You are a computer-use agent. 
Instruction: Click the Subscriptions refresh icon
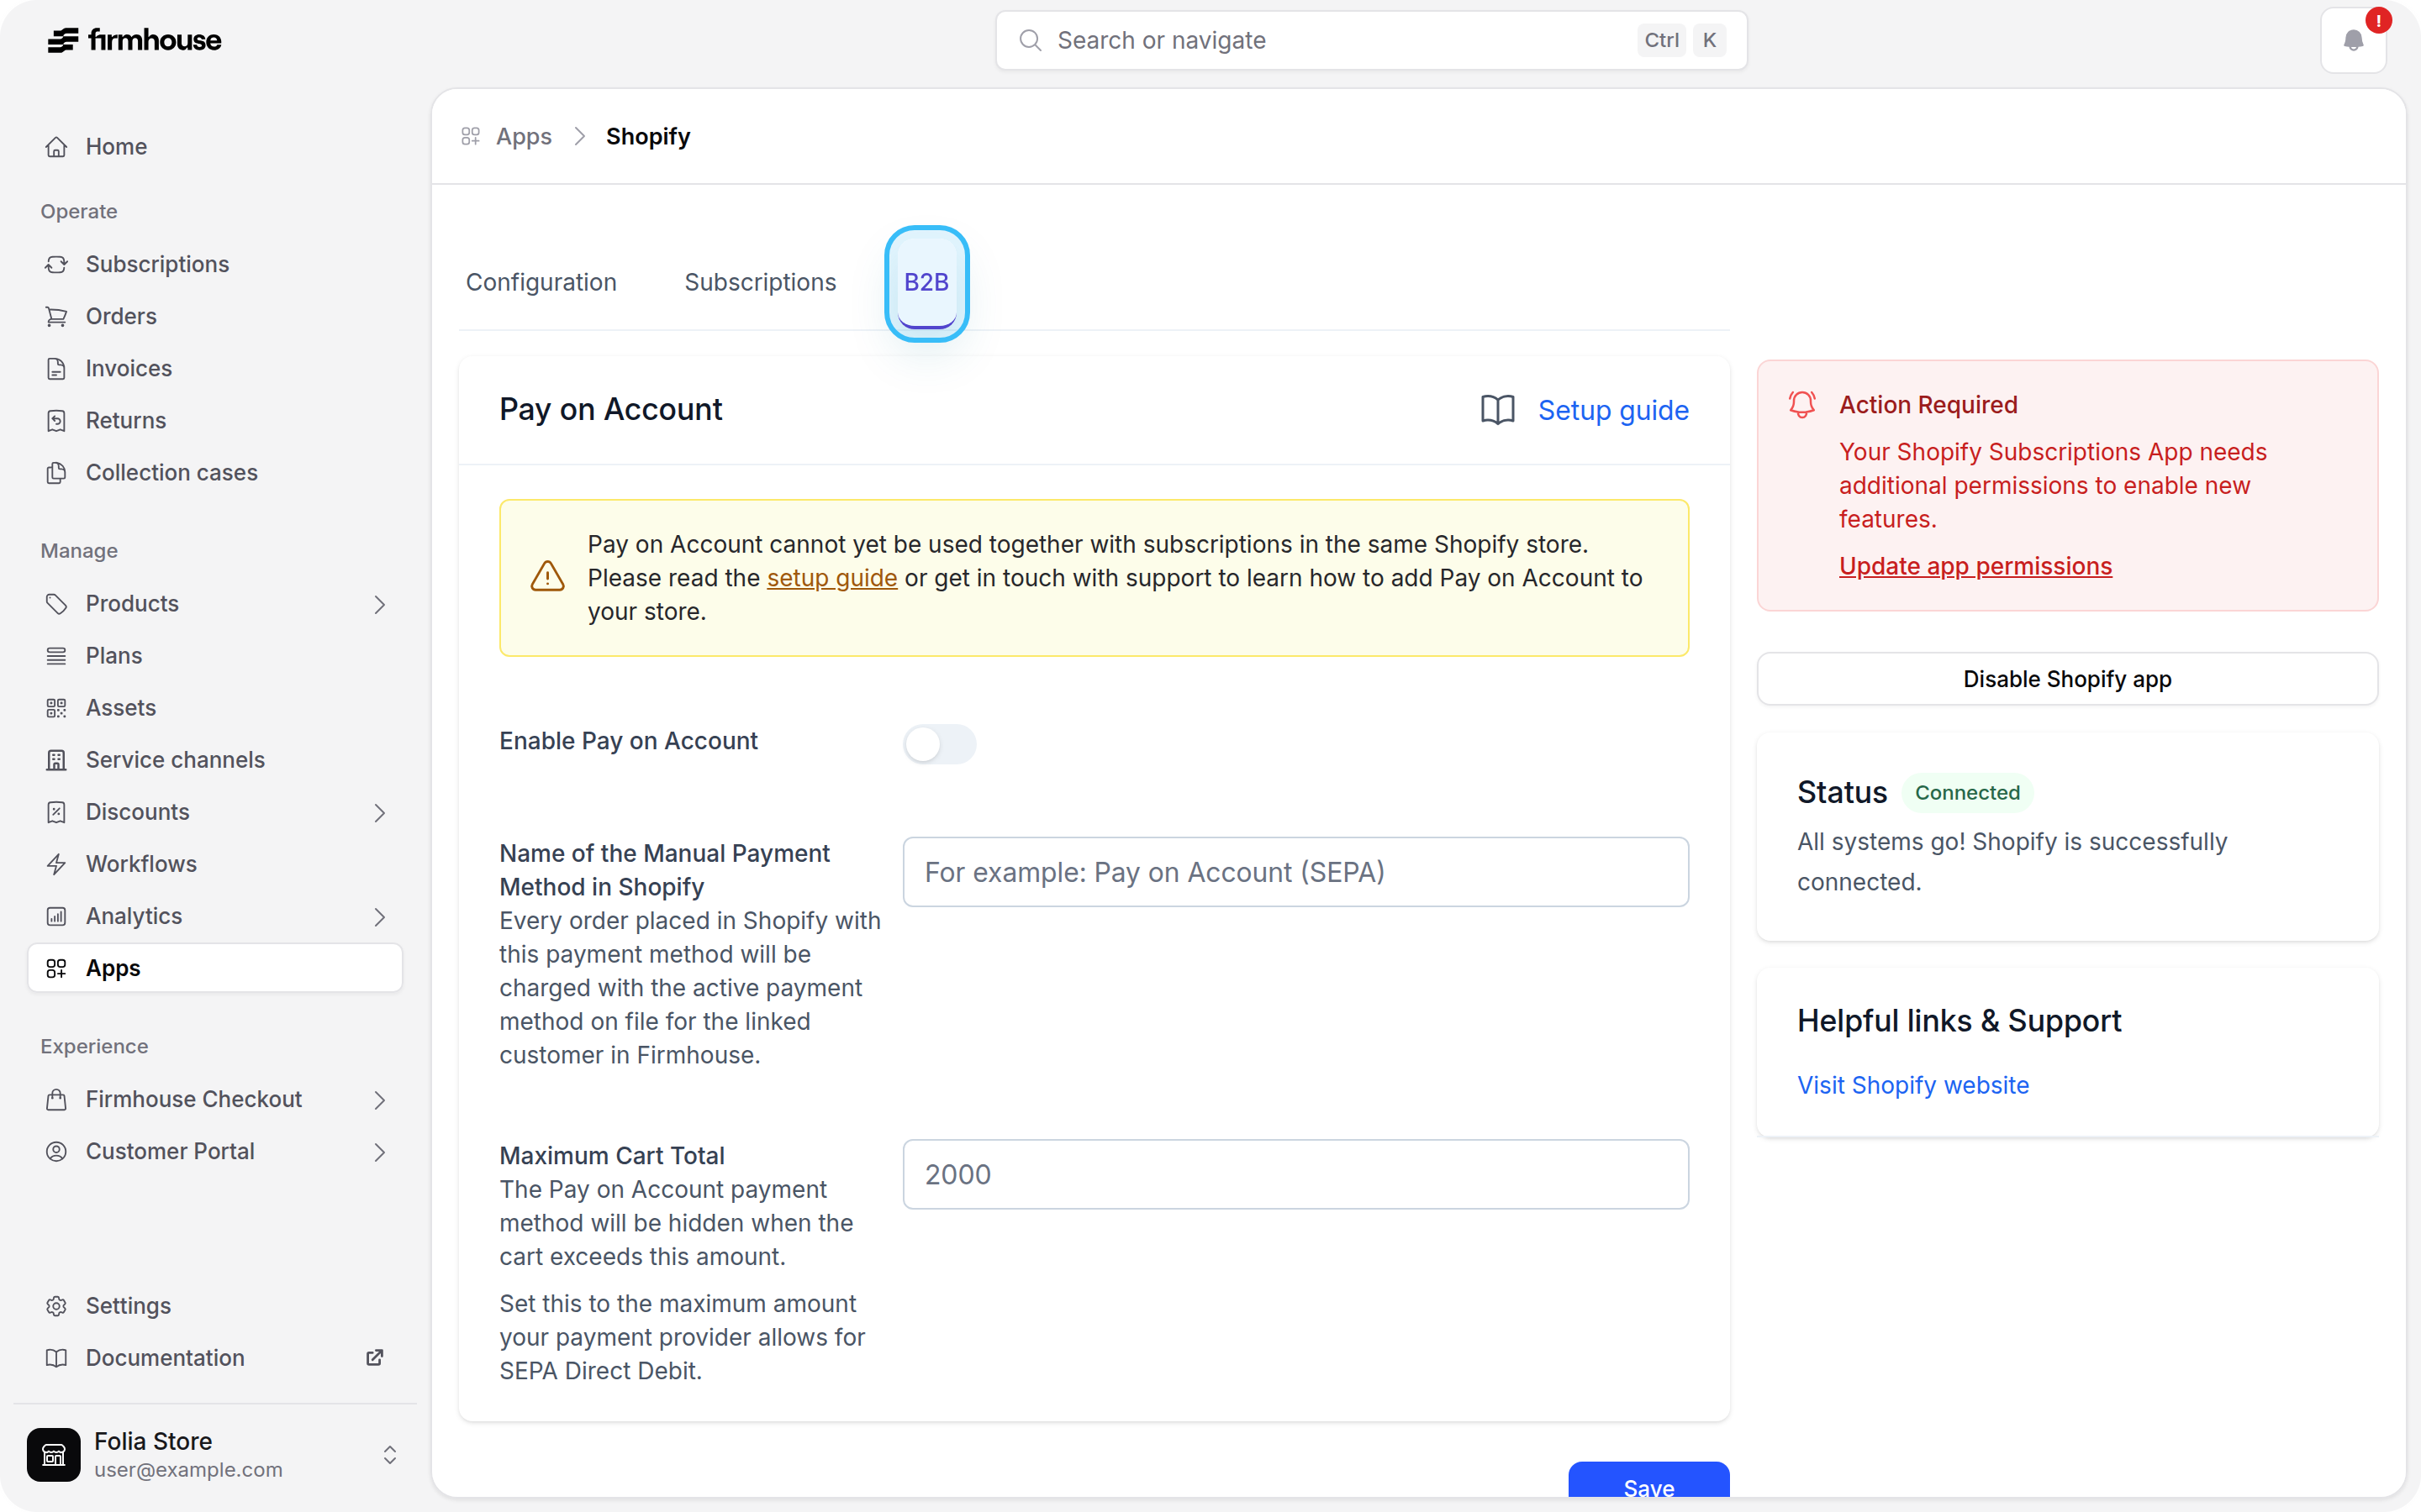click(x=57, y=264)
